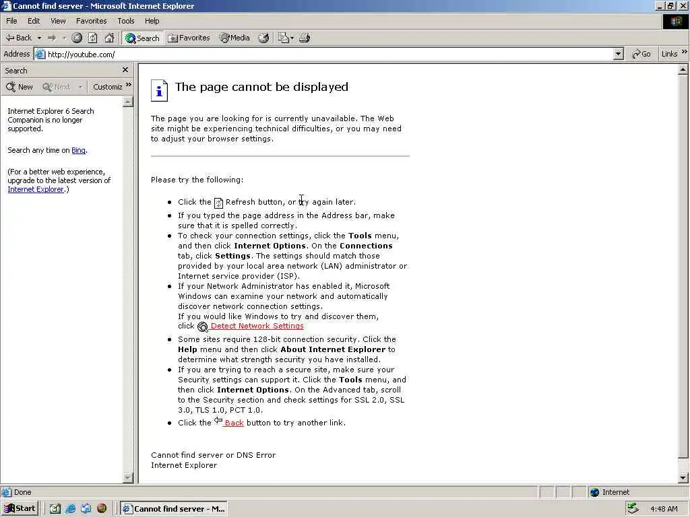Go to the Home page icon
Viewport: 690px width, 517px height.
pyautogui.click(x=109, y=38)
